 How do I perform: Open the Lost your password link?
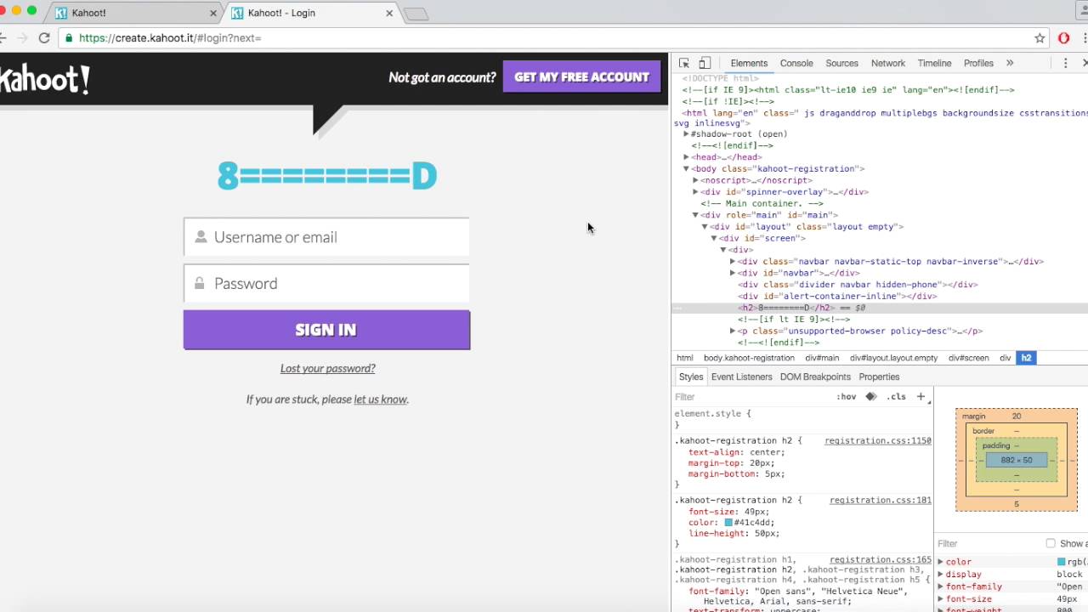tap(327, 368)
